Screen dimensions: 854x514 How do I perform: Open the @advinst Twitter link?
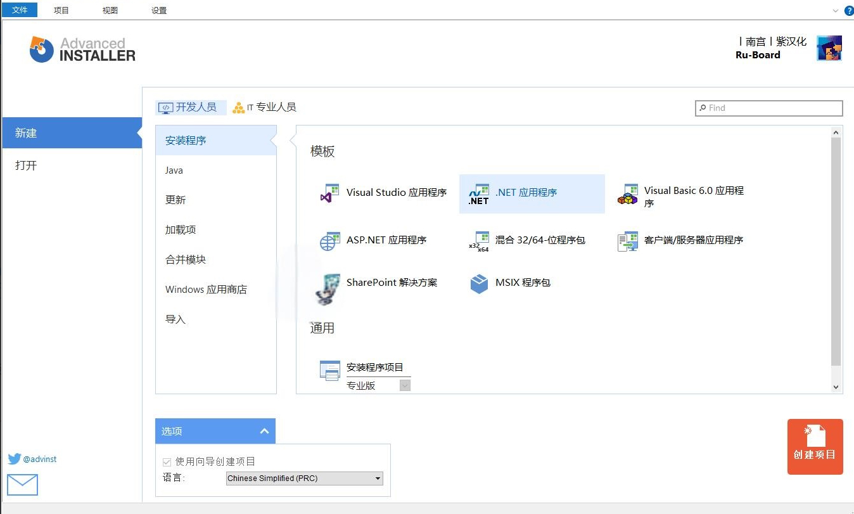[33, 459]
